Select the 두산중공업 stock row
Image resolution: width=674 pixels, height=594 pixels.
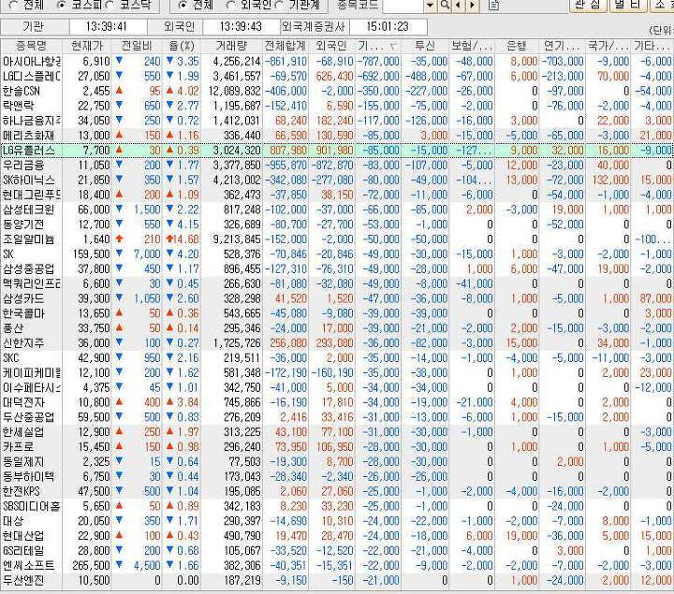(x=337, y=417)
